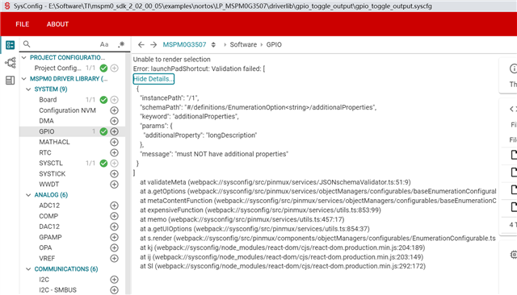Select the COMP module

[x=48, y=216]
